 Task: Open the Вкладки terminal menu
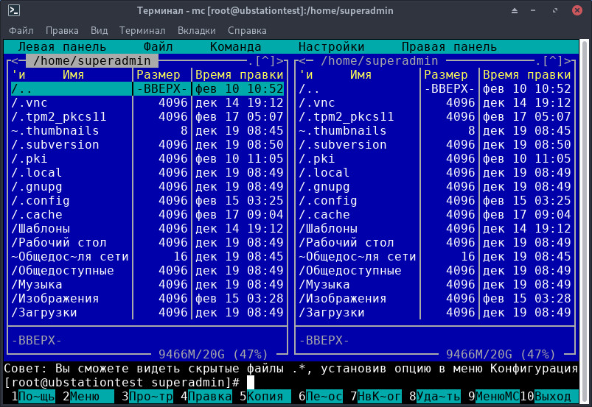197,31
